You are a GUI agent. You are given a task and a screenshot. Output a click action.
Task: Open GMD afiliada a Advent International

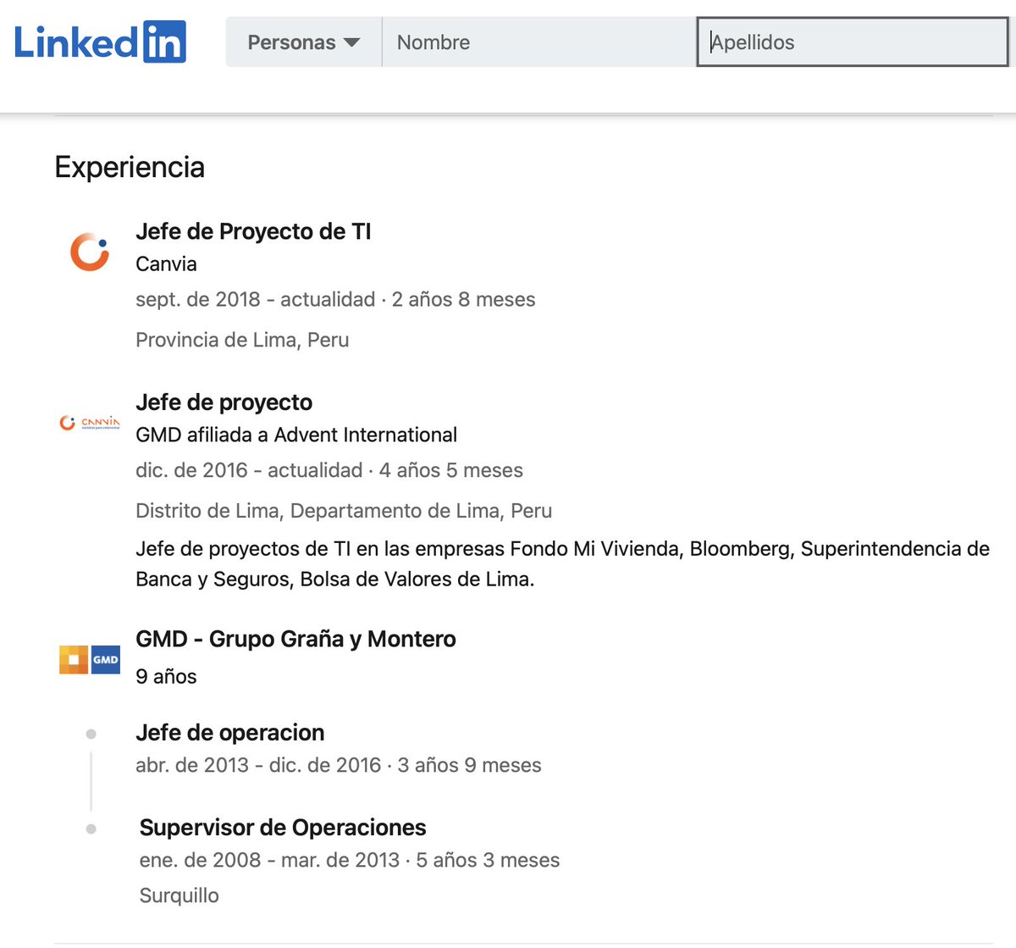(x=296, y=435)
